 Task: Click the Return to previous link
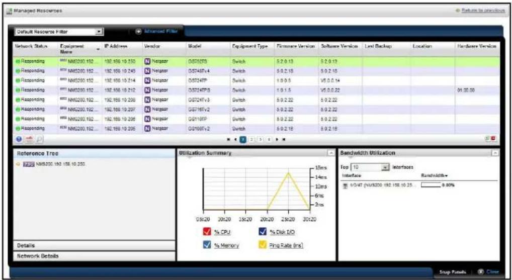click(482, 11)
